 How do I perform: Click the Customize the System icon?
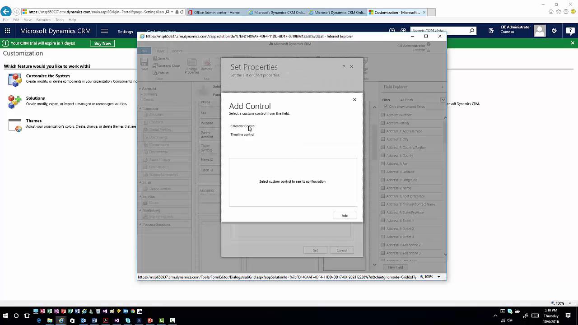tap(15, 80)
